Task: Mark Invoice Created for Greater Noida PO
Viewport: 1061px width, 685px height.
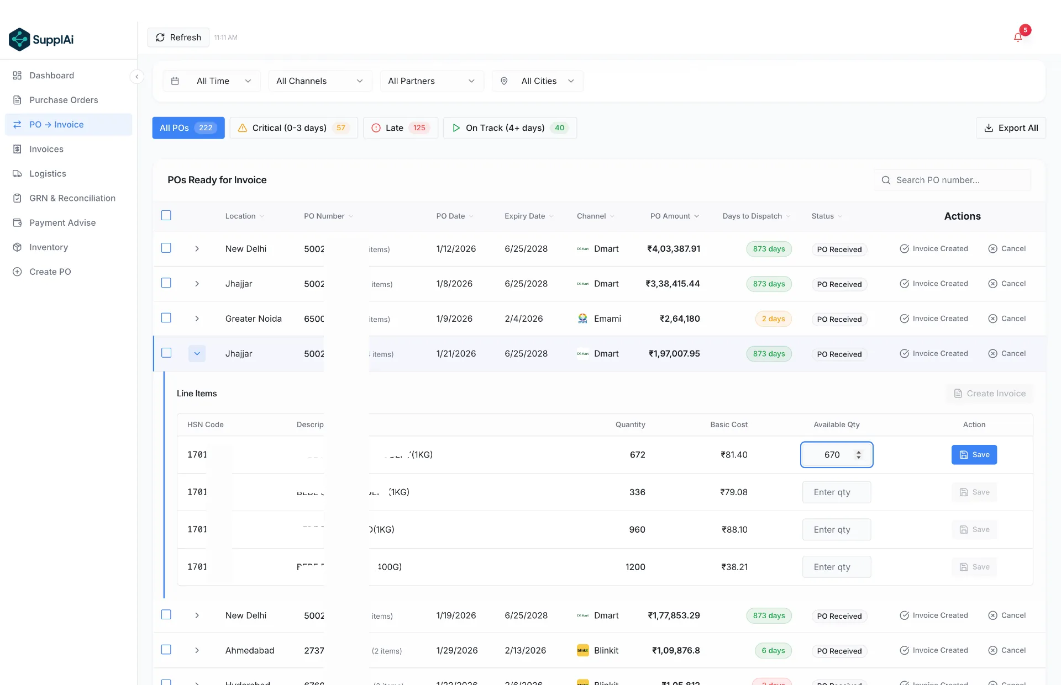Action: pos(934,319)
